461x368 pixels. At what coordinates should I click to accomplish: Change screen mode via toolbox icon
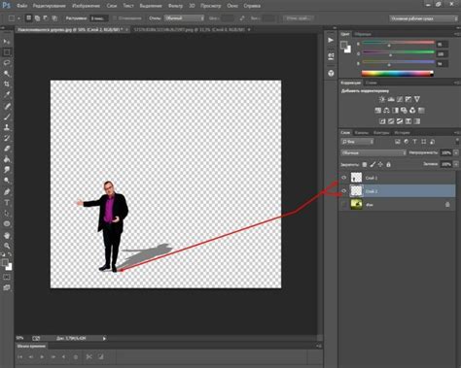[x=7, y=287]
